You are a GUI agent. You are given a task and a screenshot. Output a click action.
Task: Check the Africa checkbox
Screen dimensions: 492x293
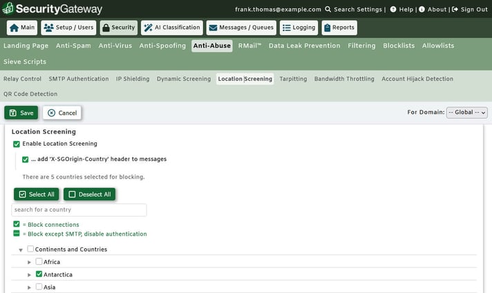[39, 261]
